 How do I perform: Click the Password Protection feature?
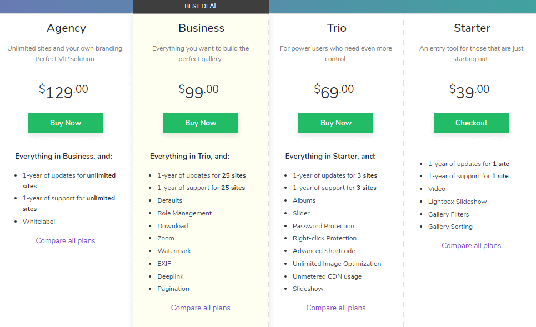pyautogui.click(x=323, y=226)
